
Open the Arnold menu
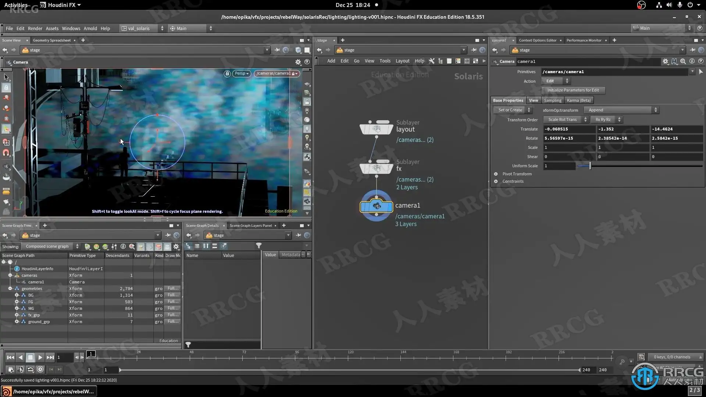pos(90,28)
